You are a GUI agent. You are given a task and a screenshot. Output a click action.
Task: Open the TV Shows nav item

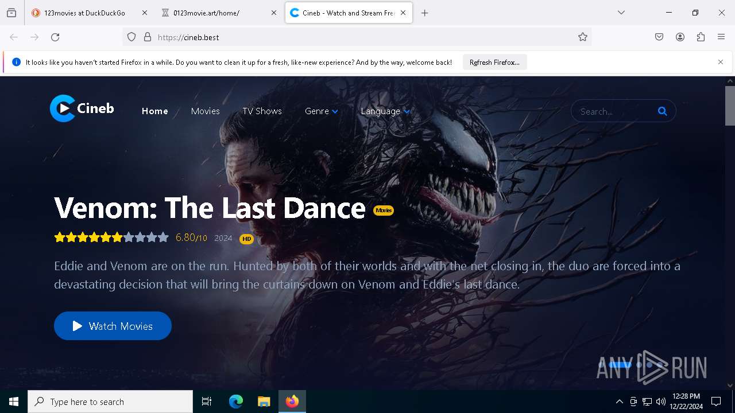coord(262,111)
